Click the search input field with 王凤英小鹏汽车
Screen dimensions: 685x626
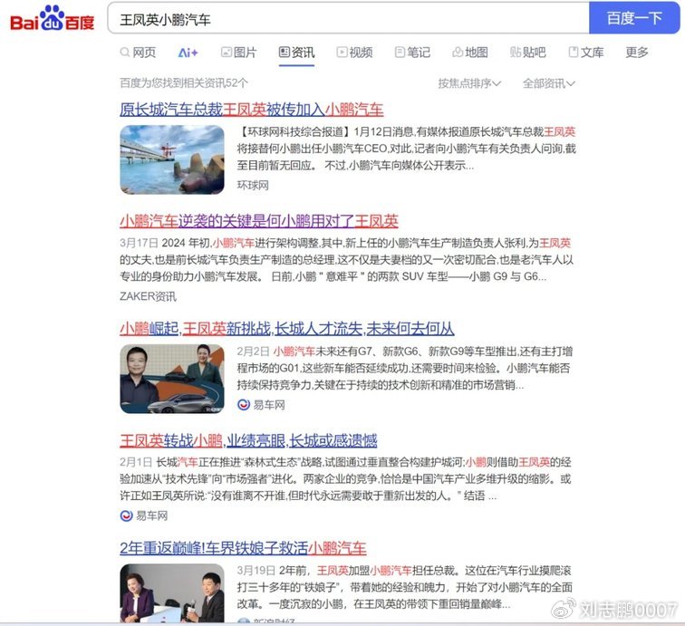point(348,18)
